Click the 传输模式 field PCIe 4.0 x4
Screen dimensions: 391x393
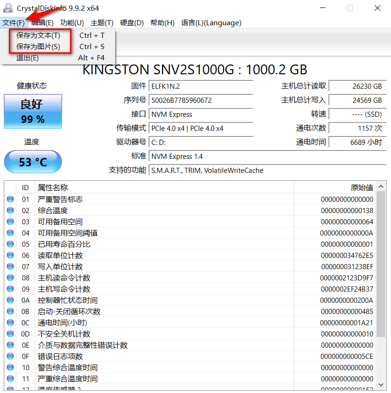(x=201, y=129)
